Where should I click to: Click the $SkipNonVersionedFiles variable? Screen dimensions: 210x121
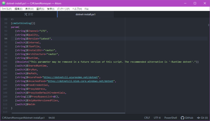point(42,100)
